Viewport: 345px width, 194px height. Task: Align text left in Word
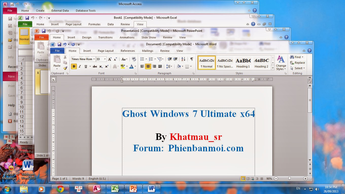click(x=142, y=66)
